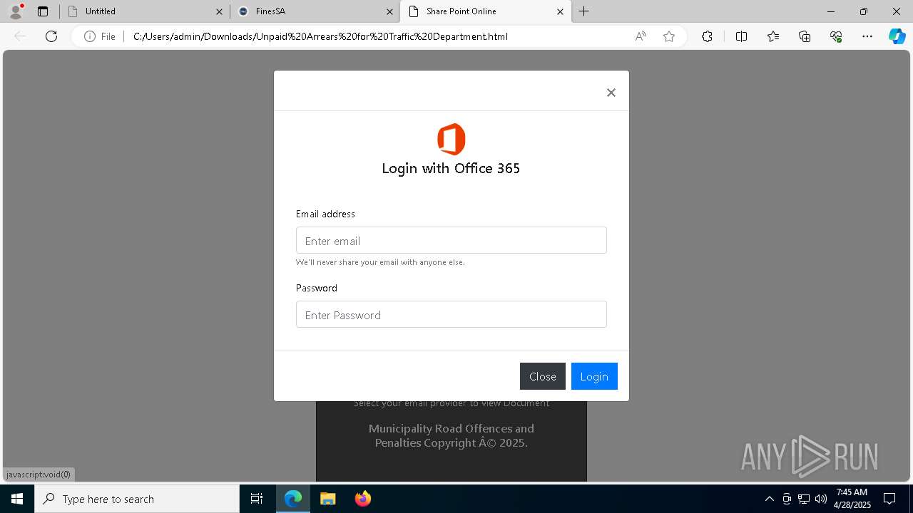Open the Collections icon
Image resolution: width=913 pixels, height=513 pixels.
[x=805, y=36]
